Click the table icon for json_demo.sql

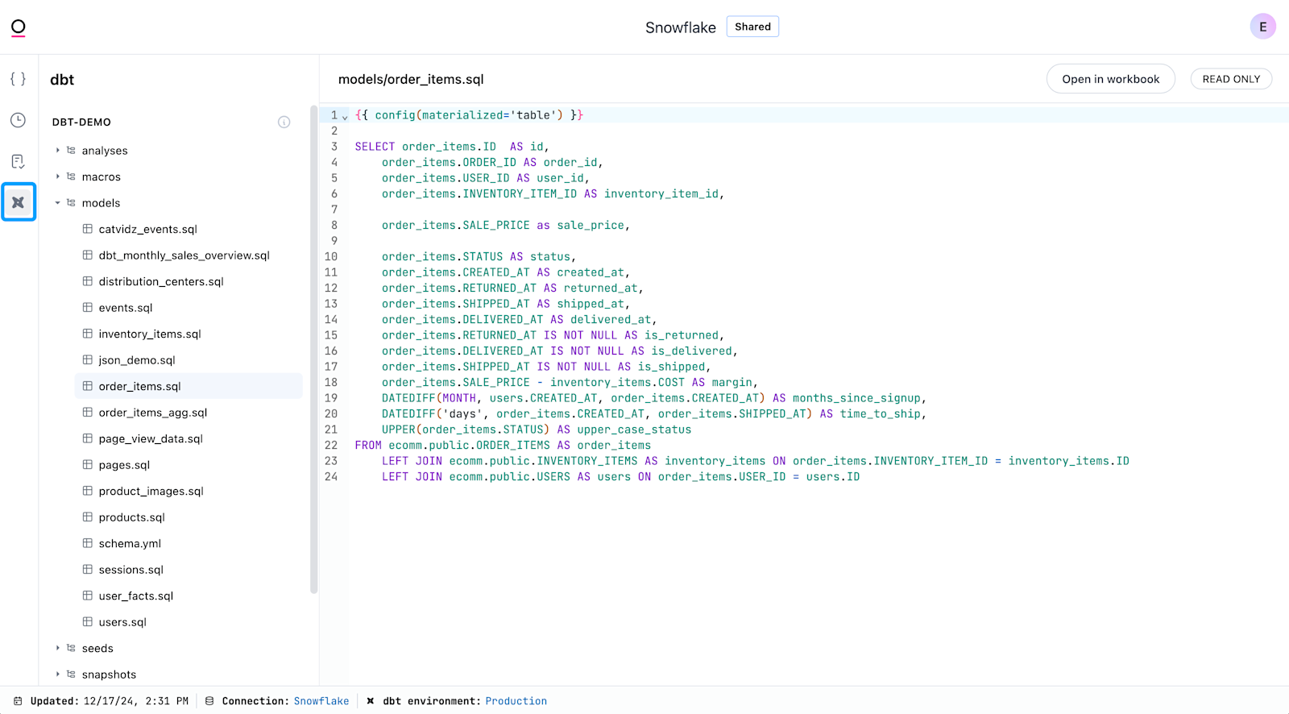point(87,360)
